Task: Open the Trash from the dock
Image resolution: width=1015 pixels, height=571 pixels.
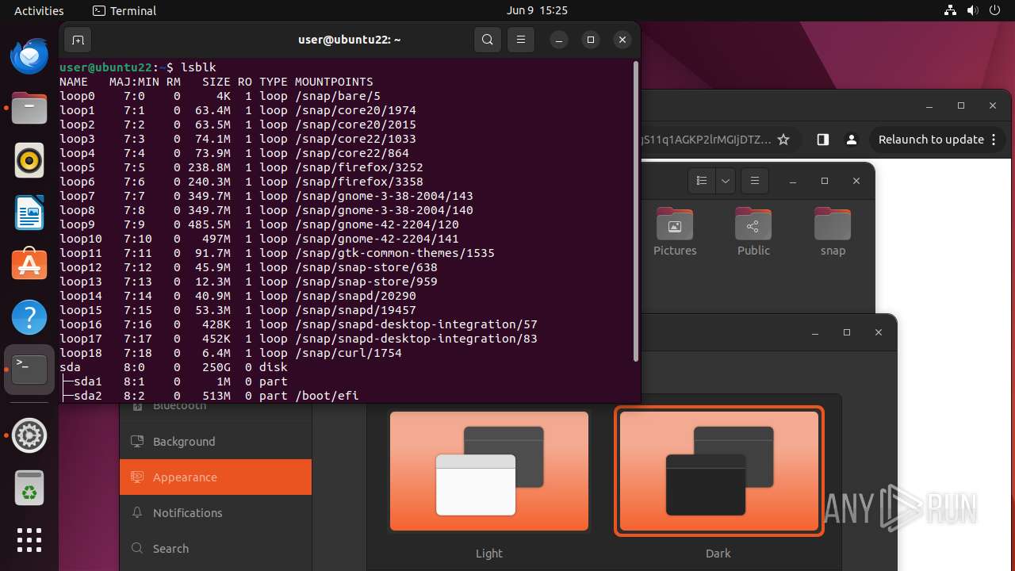Action: coord(29,488)
